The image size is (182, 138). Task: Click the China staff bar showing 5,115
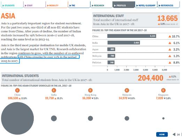[x=132, y=36]
